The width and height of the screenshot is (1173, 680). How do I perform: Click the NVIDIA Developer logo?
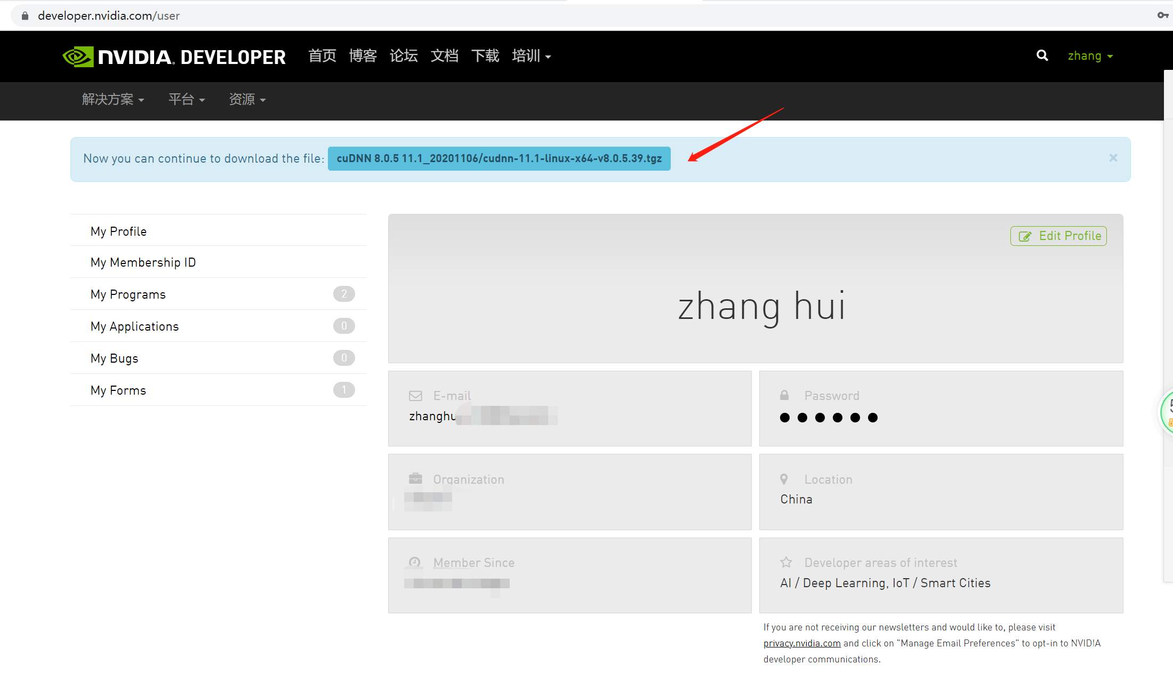coord(174,57)
